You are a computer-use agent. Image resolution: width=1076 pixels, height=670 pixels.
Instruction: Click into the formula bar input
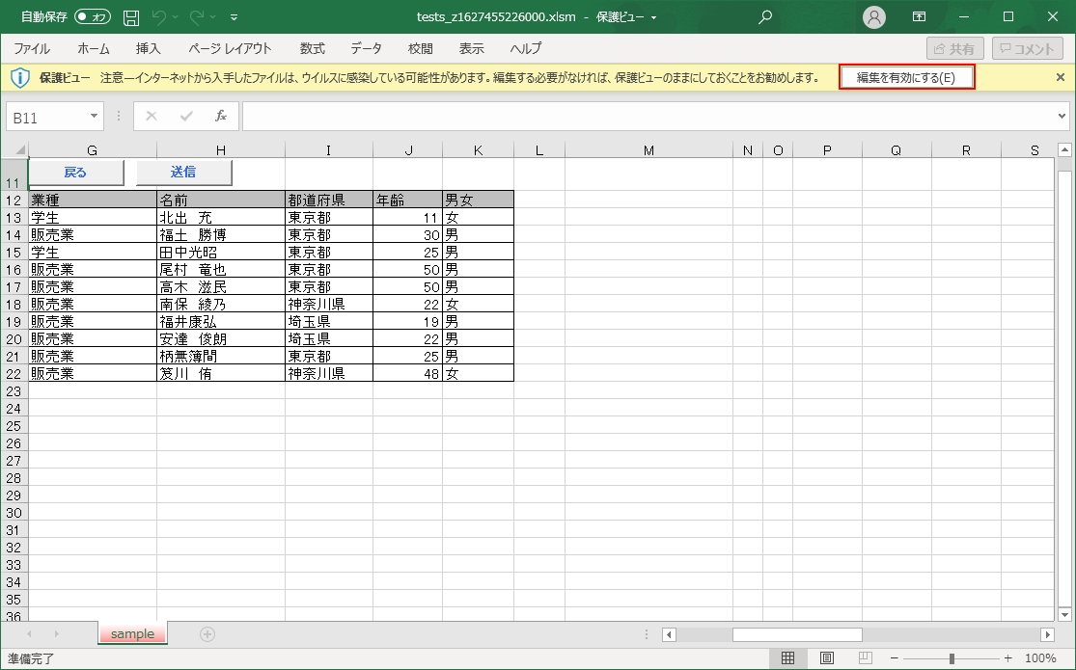pos(649,117)
